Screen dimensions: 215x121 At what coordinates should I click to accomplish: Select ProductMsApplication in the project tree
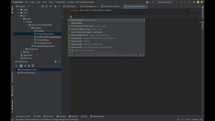(44, 46)
